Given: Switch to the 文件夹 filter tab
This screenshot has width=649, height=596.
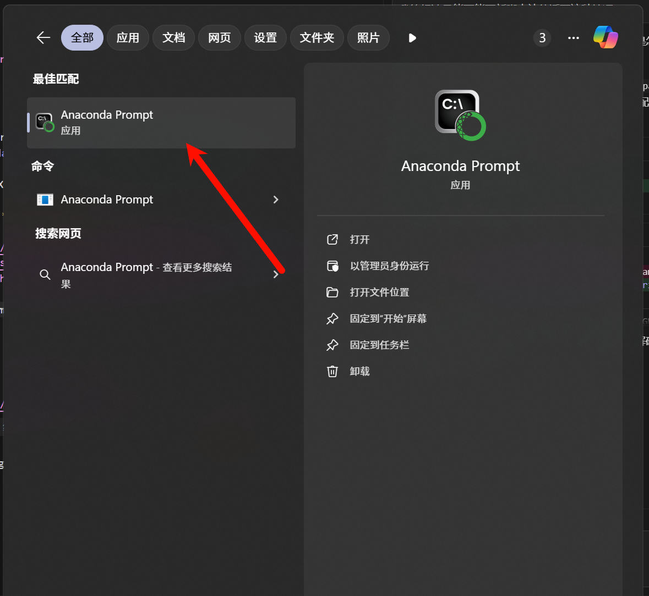Looking at the screenshot, I should tap(317, 37).
